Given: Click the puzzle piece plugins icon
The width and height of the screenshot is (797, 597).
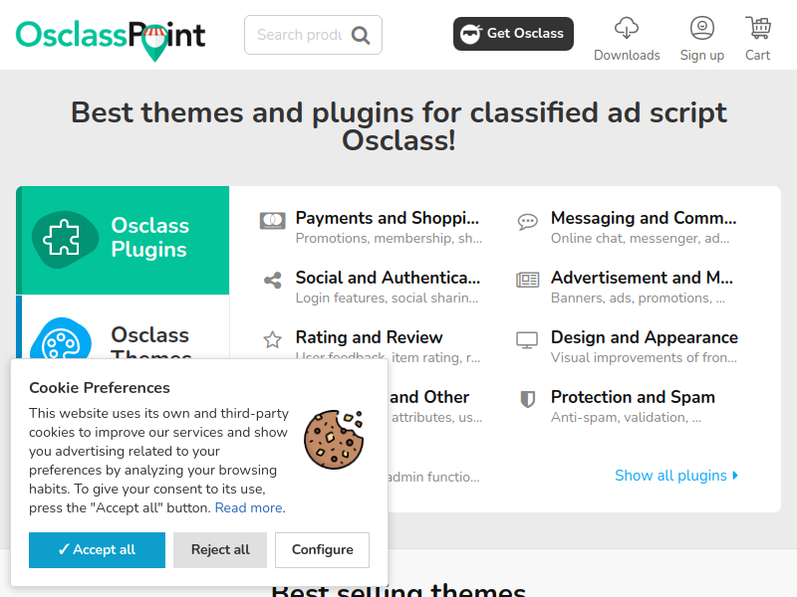Looking at the screenshot, I should pyautogui.click(x=63, y=238).
